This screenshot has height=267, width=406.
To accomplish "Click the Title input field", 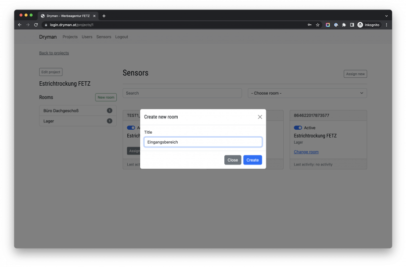I will [x=203, y=142].
